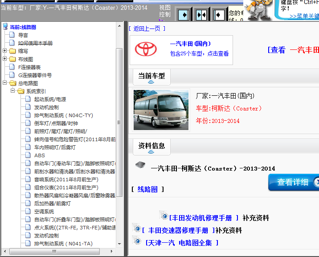This screenshot has width=319, height=257.
Task: Click the Toyota logo icon
Action: pos(146,49)
